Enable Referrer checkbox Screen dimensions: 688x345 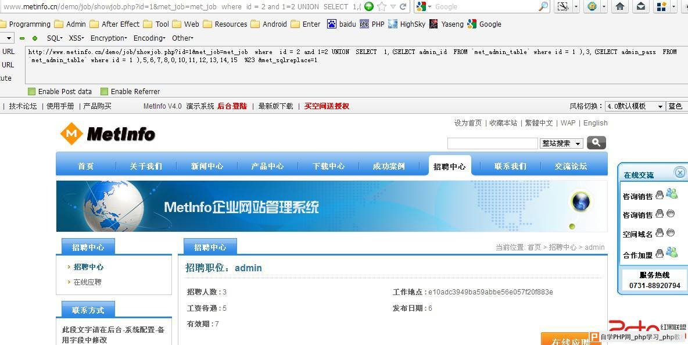pos(104,91)
